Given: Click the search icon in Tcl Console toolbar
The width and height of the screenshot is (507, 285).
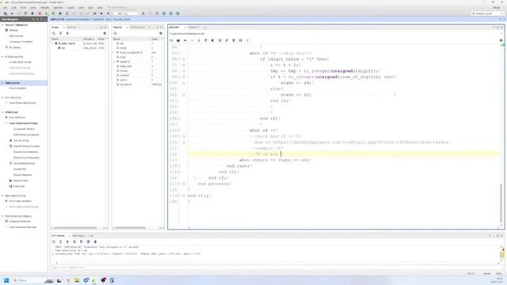Looking at the screenshot, I should pos(54,241).
